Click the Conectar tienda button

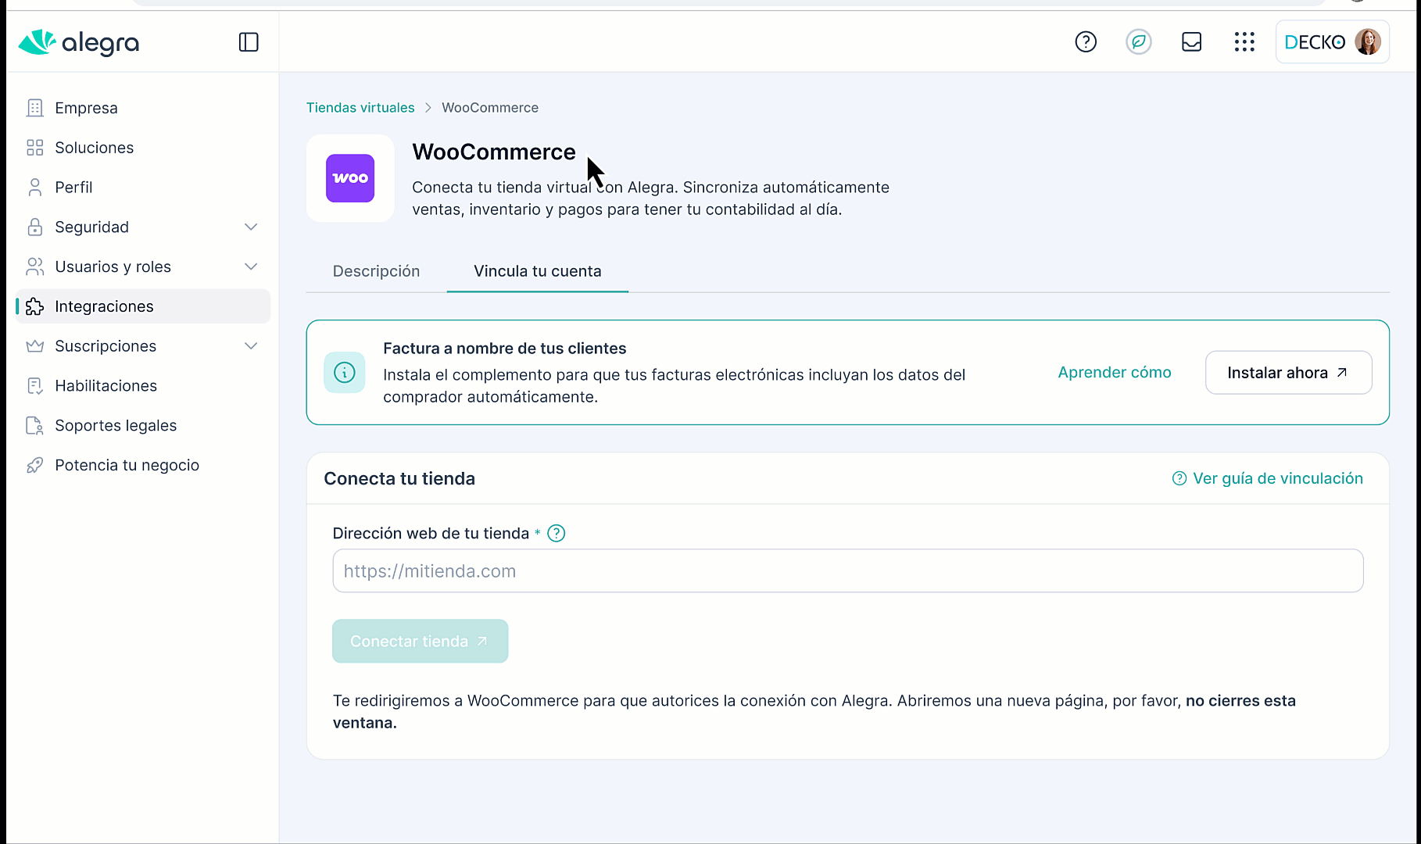tap(421, 642)
